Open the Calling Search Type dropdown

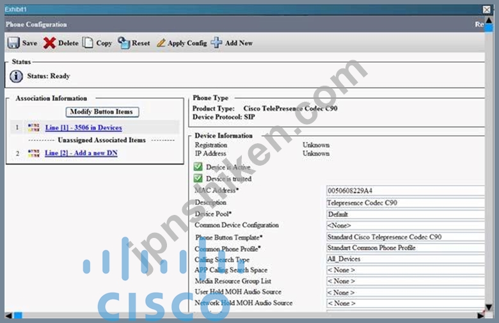[x=406, y=259]
